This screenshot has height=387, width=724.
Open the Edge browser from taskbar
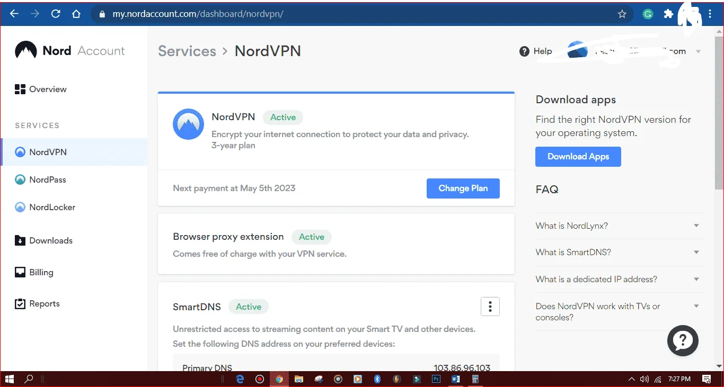[x=240, y=379]
